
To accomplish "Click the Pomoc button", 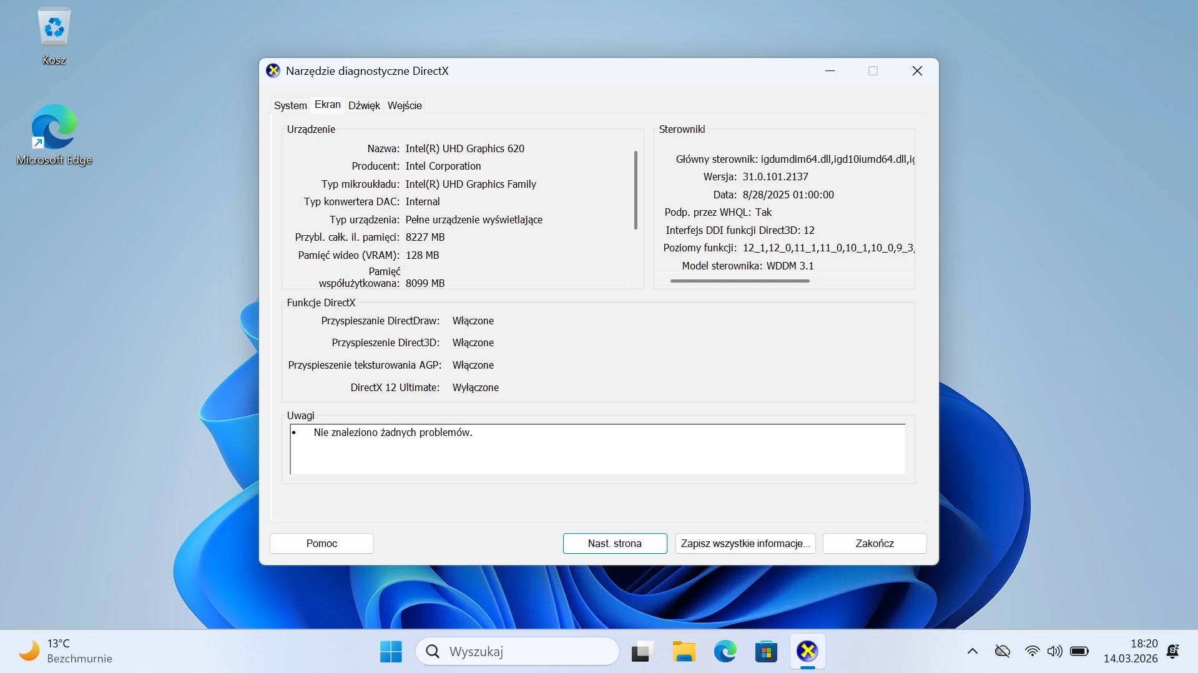I will coord(321,543).
